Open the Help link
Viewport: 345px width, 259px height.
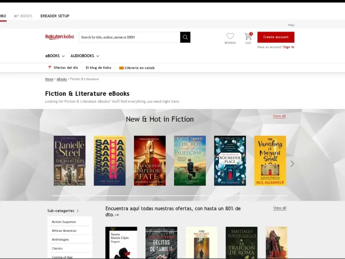pos(291,25)
